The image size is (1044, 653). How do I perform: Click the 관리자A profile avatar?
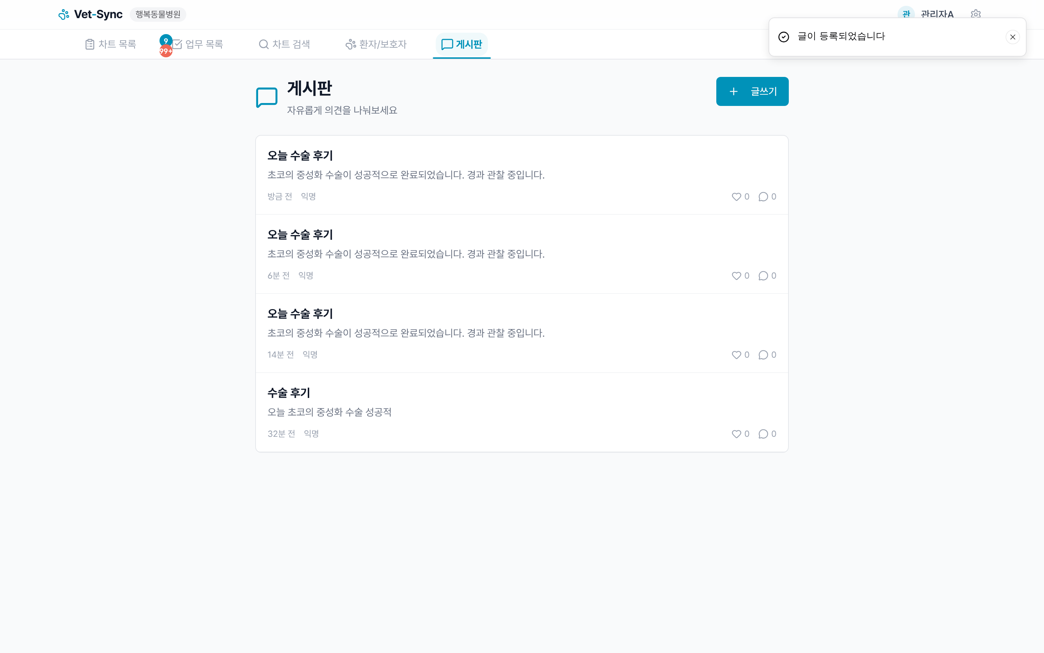pos(906,14)
